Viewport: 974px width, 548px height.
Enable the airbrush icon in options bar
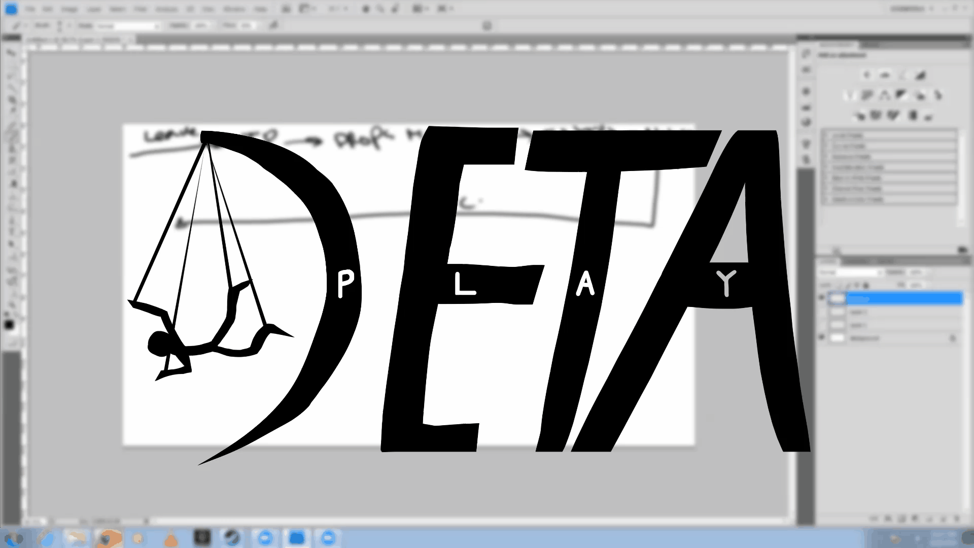point(274,25)
